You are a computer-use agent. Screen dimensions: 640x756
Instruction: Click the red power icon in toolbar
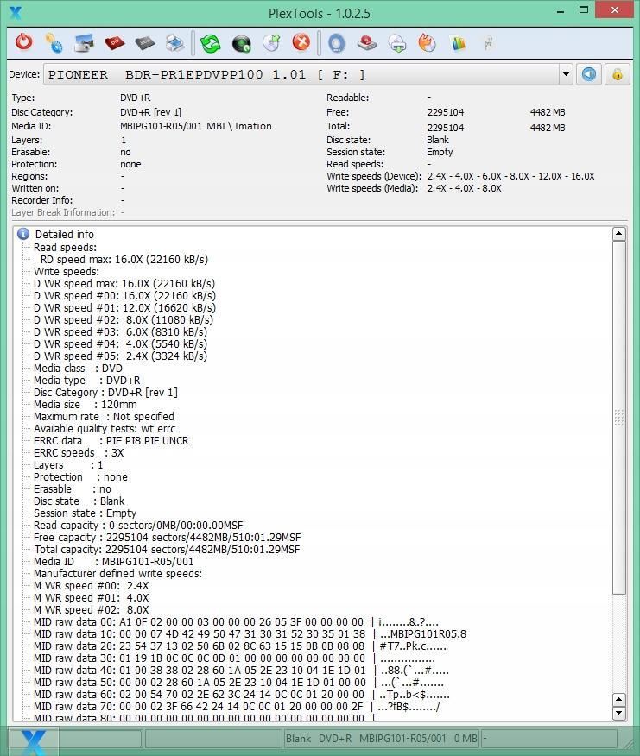23,42
